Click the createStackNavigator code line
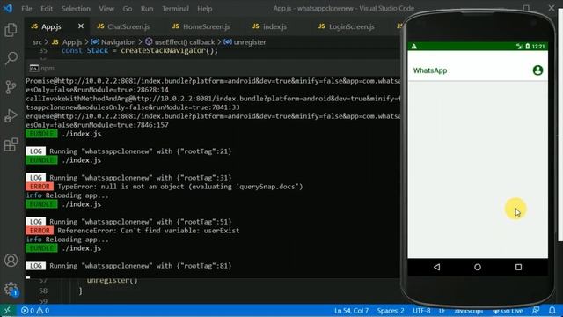This screenshot has height=317, width=563. pos(140,51)
